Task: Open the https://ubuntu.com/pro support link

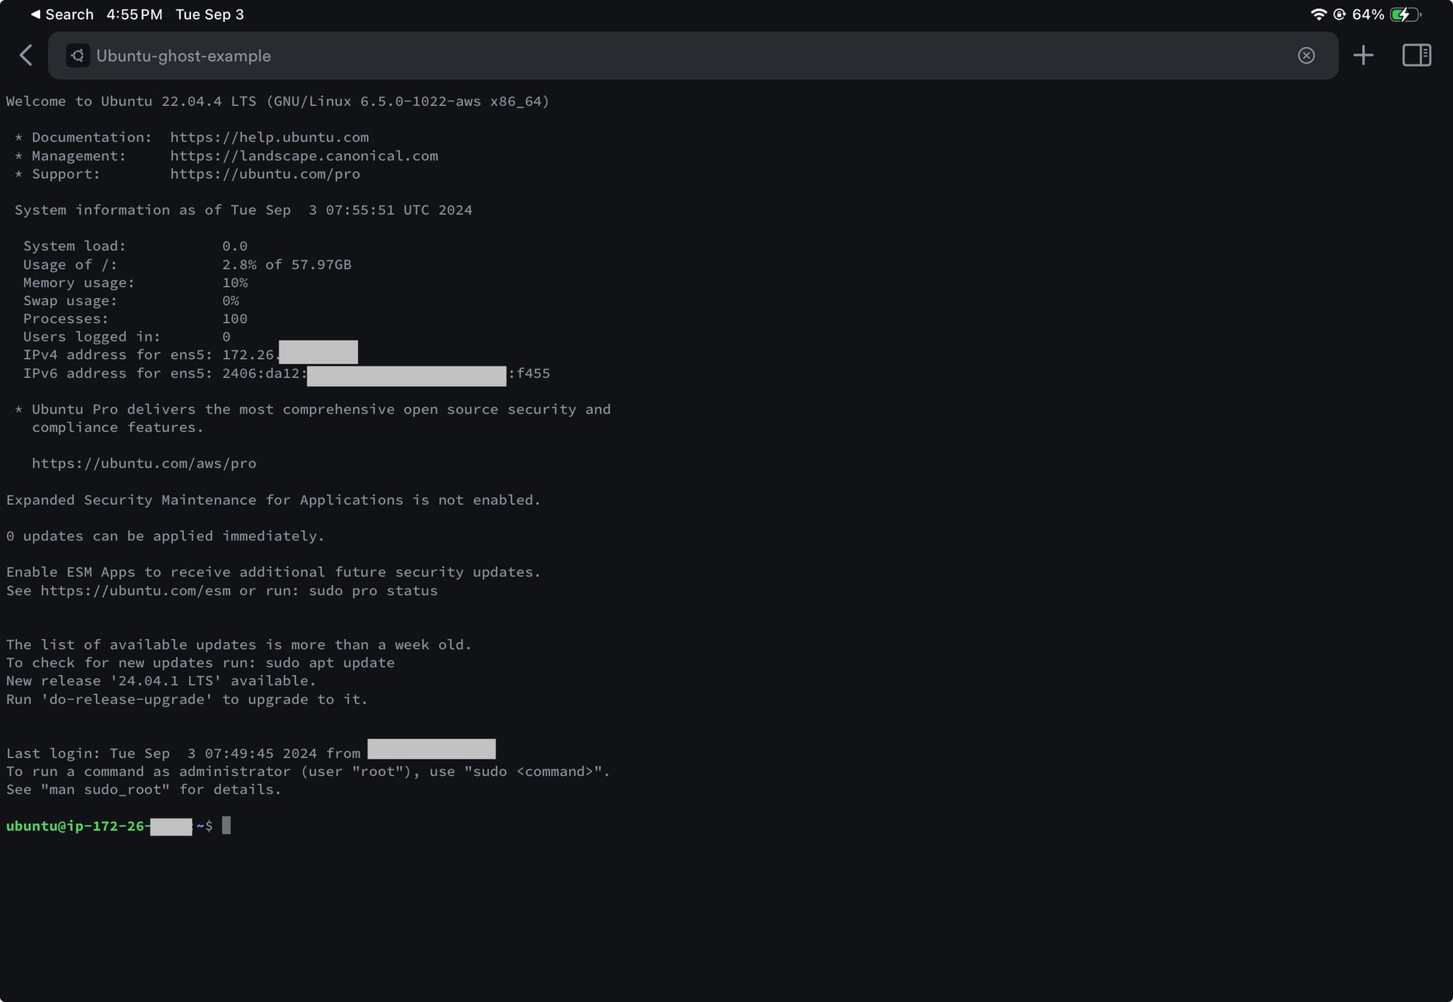Action: pyautogui.click(x=265, y=174)
